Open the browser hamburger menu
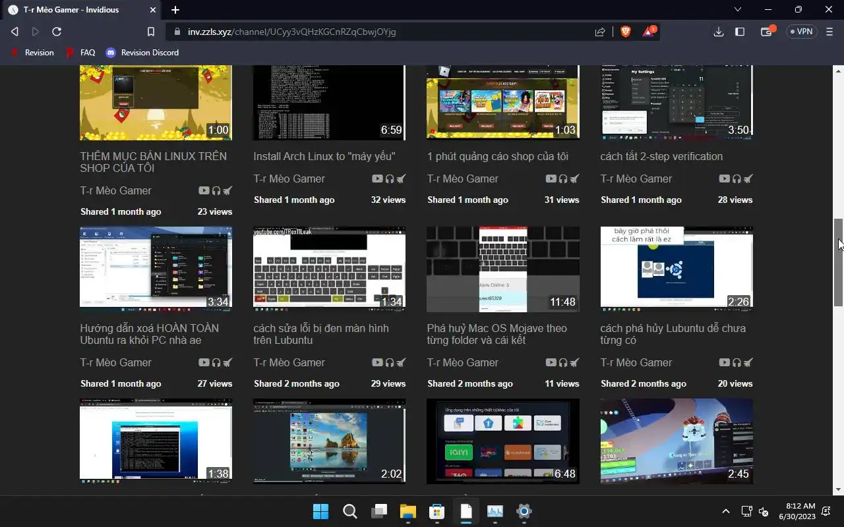This screenshot has width=844, height=527. [829, 32]
